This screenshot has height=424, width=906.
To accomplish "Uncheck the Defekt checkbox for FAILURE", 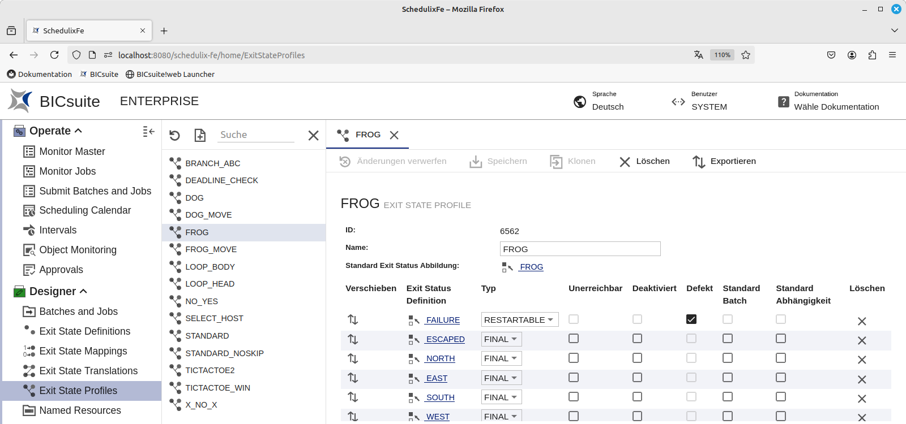I will (x=691, y=319).
